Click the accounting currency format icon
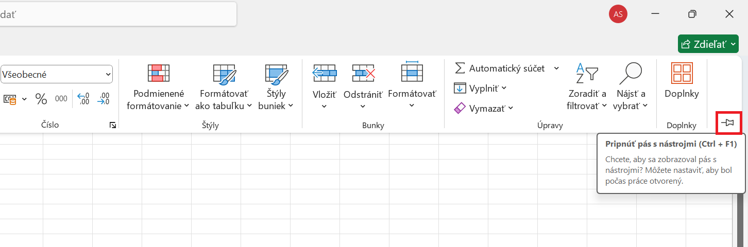Image resolution: width=748 pixels, height=247 pixels. pyautogui.click(x=10, y=99)
